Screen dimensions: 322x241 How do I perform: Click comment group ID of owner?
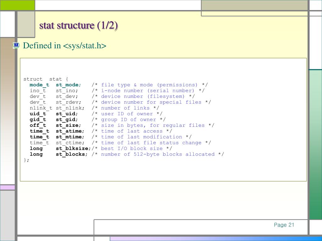pyautogui.click(x=129, y=120)
